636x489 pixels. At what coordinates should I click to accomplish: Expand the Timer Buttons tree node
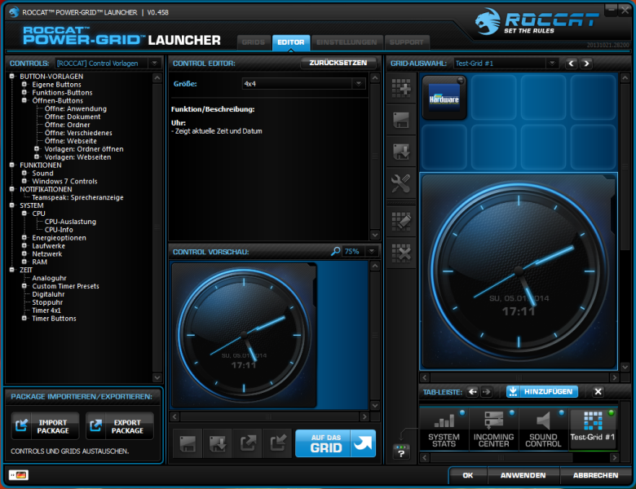(x=24, y=319)
